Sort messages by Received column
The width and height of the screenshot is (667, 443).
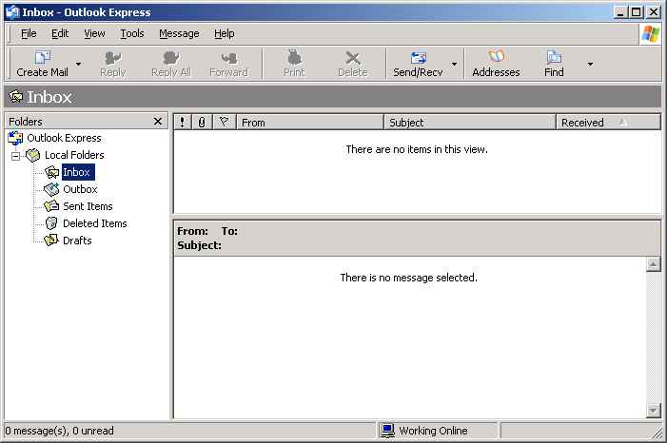[608, 122]
